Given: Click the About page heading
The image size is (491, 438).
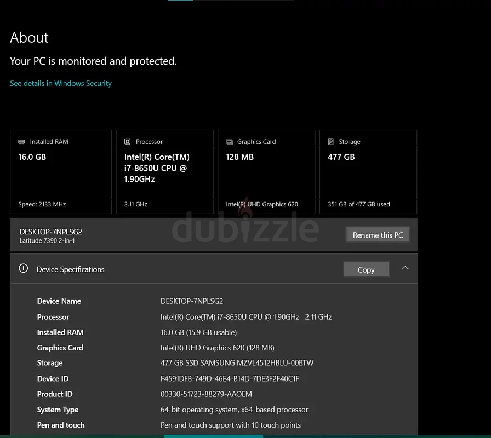Looking at the screenshot, I should coord(29,38).
